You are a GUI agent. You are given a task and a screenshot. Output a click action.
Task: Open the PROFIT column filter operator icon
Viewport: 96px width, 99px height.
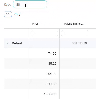click(34, 33)
